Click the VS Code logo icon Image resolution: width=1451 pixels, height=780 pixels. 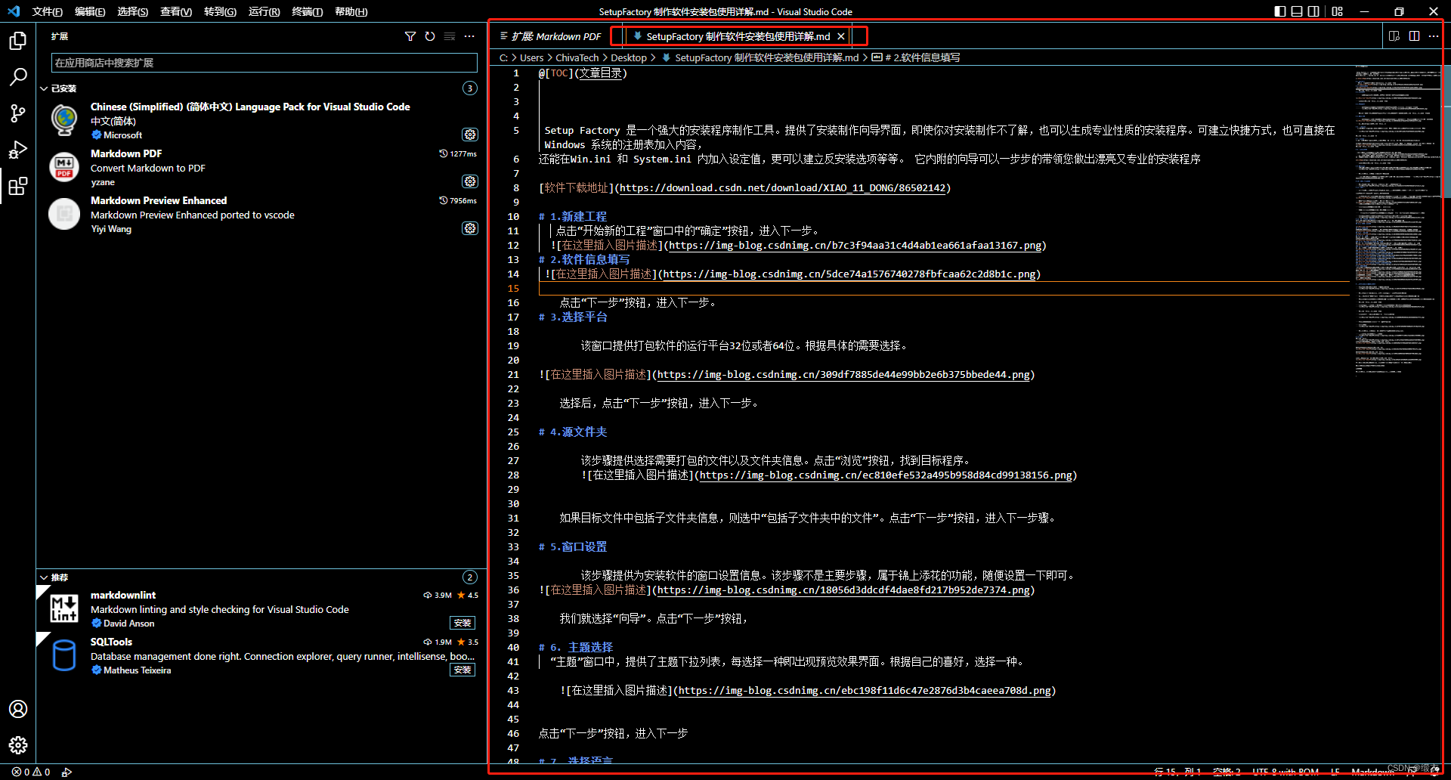pyautogui.click(x=14, y=11)
